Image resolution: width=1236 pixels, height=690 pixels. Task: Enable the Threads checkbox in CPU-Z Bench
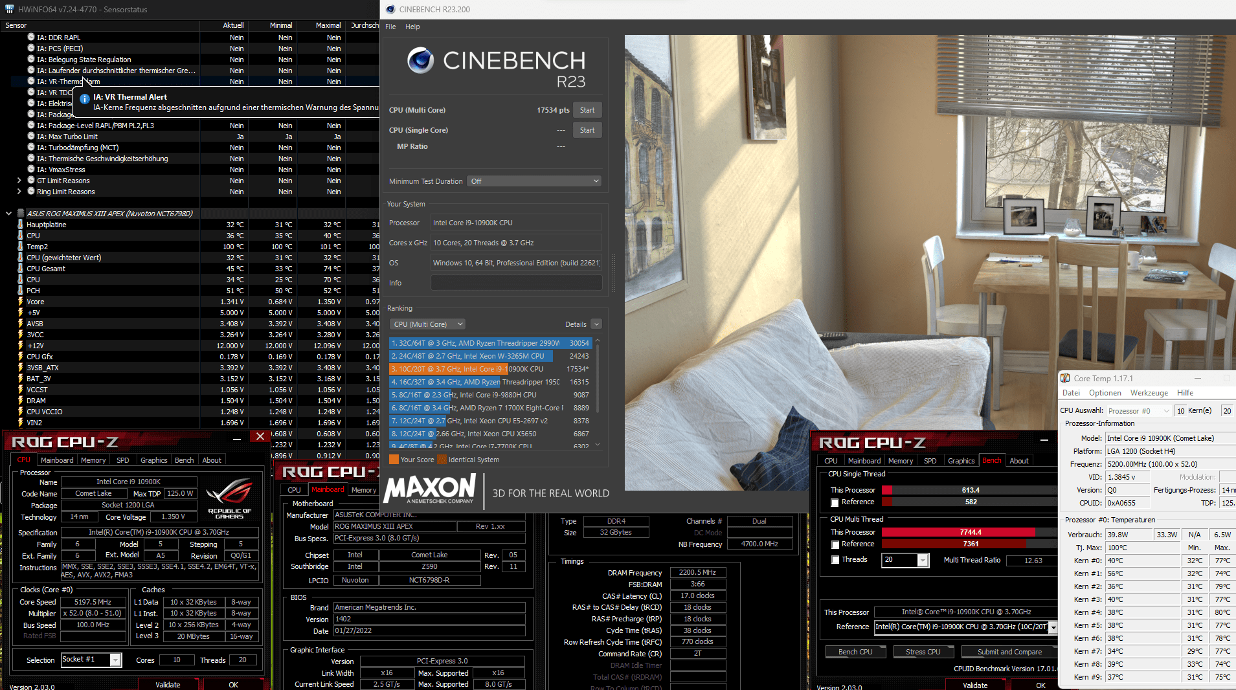835,560
